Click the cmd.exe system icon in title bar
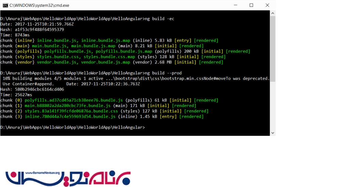345x187 pixels. click(x=4, y=5)
